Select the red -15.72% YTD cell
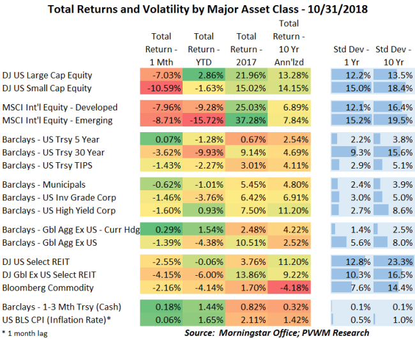Image resolution: width=415 pixels, height=339 pixels. 203,120
